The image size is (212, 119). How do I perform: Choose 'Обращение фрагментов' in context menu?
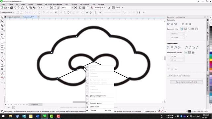100,96
